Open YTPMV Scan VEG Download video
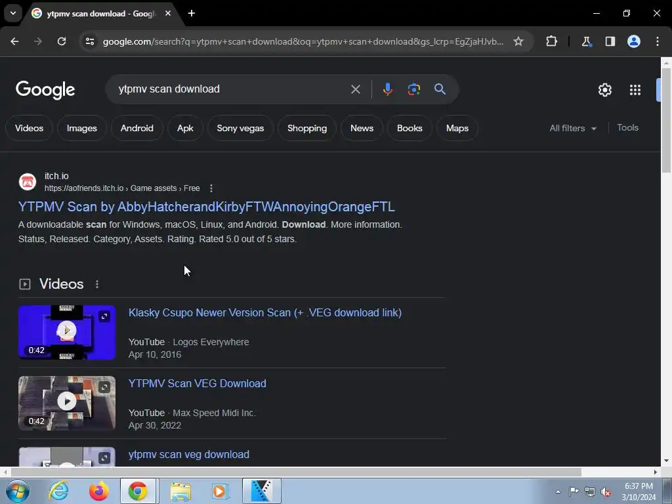 point(197,383)
